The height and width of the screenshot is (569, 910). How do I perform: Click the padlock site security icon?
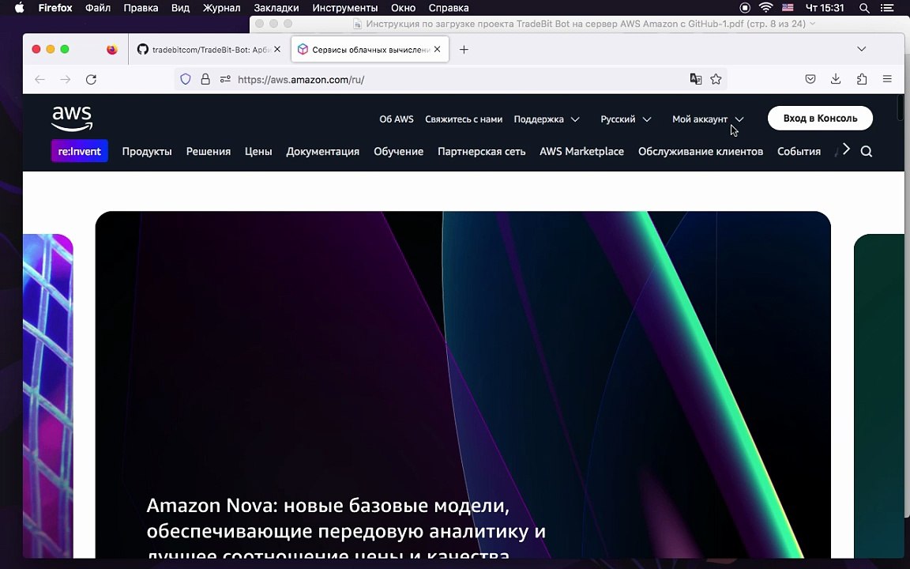(x=205, y=80)
